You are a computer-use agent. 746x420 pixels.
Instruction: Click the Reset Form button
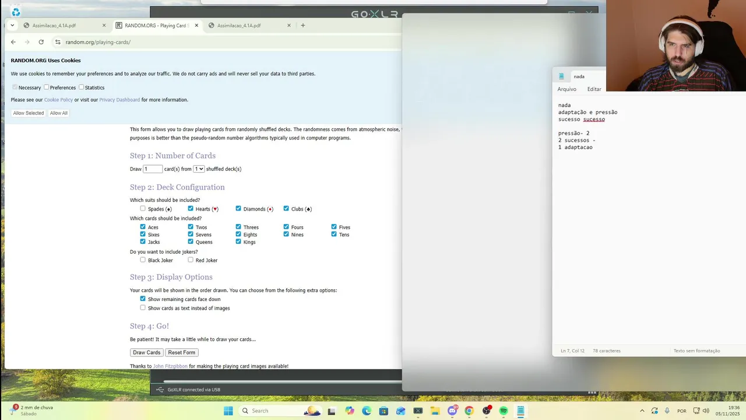coord(182,352)
